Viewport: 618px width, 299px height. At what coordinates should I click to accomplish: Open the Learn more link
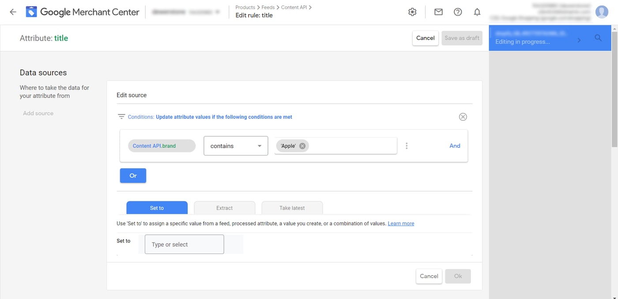coord(400,223)
